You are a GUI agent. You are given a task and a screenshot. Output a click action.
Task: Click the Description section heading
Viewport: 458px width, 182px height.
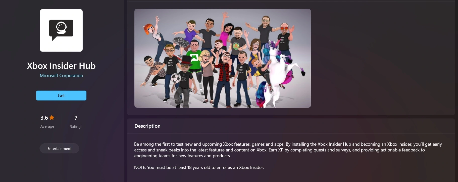pos(147,126)
